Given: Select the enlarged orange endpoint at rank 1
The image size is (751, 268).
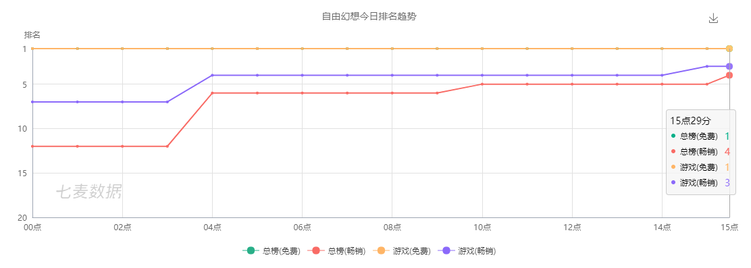Looking at the screenshot, I should 729,49.
